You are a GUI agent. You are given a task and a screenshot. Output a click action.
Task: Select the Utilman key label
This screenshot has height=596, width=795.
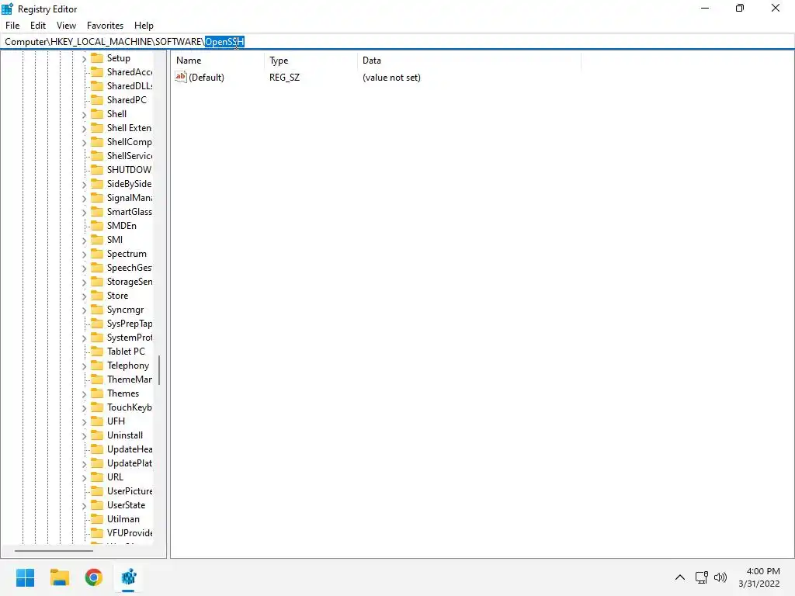pyautogui.click(x=123, y=519)
